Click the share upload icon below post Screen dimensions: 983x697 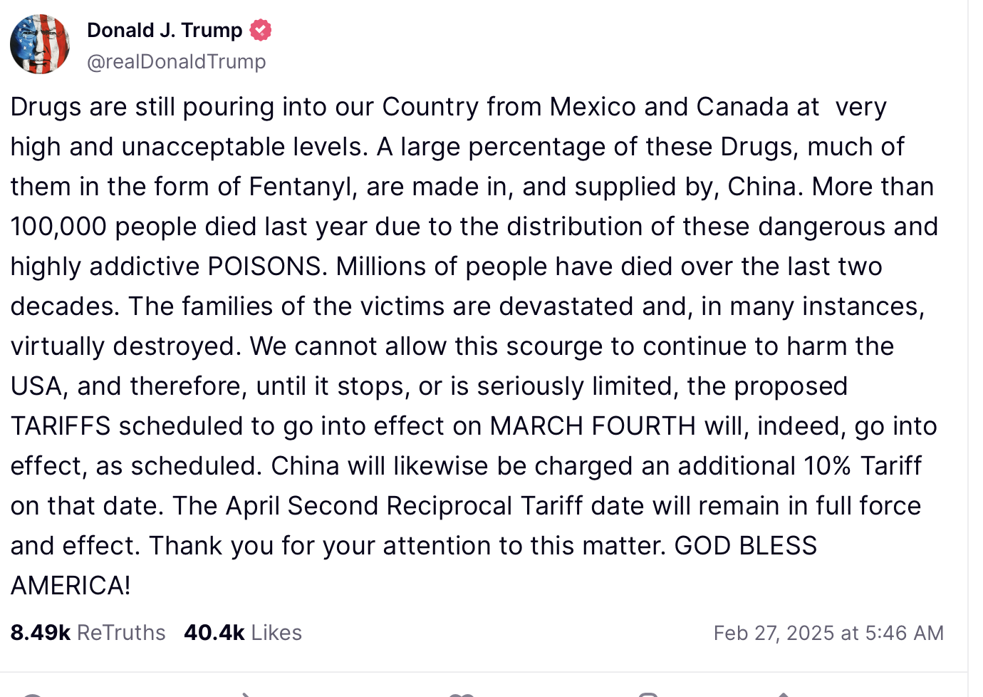click(x=783, y=694)
